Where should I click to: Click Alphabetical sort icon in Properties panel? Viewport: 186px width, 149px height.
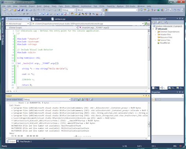(156, 100)
